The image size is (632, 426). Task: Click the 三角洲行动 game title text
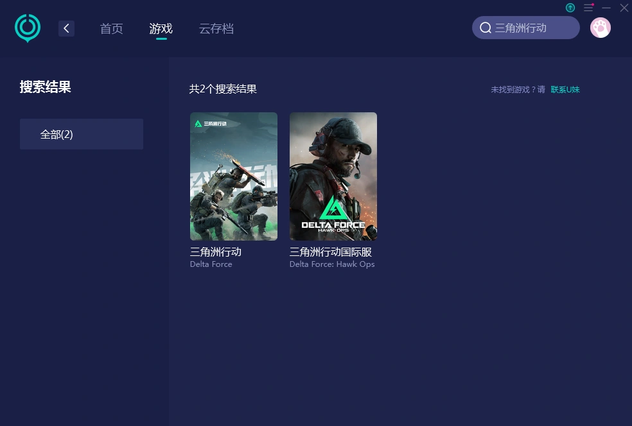tap(216, 252)
